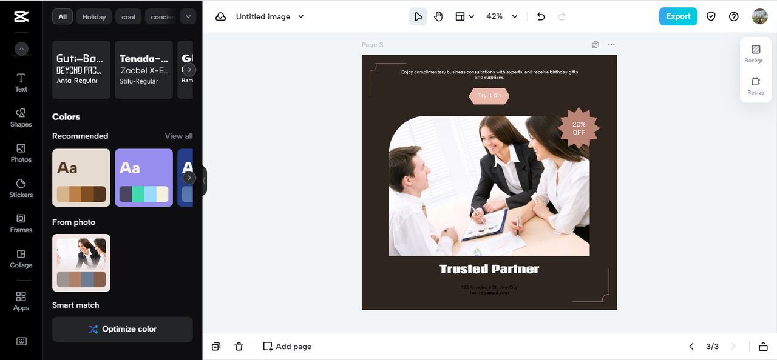This screenshot has height=360, width=777.
Task: Open the zoom 42% dropdown
Action: [x=502, y=16]
